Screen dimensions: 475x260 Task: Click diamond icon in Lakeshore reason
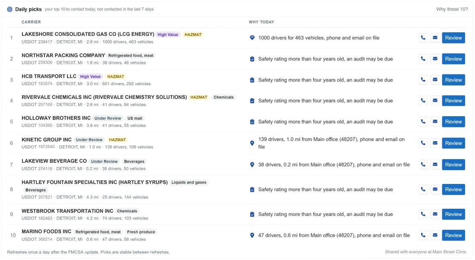point(252,38)
